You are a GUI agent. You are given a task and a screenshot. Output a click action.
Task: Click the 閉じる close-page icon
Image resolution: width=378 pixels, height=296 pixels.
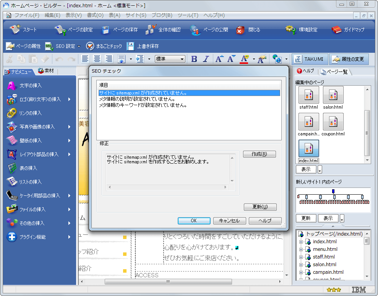pyautogui.click(x=240, y=30)
